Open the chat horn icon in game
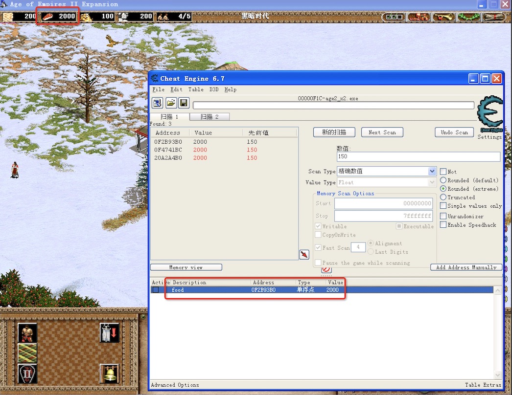Screen dimensions: 512x395 click(443, 17)
